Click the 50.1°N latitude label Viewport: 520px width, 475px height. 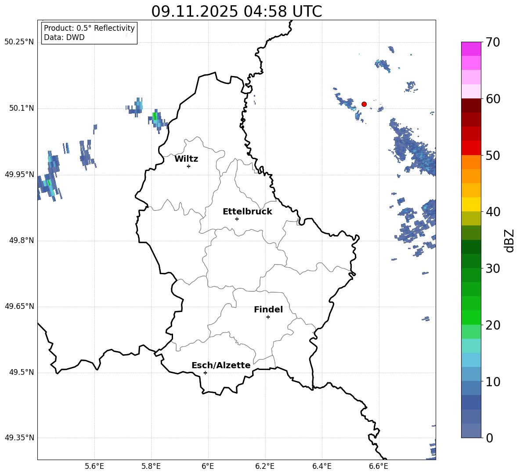pyautogui.click(x=22, y=109)
